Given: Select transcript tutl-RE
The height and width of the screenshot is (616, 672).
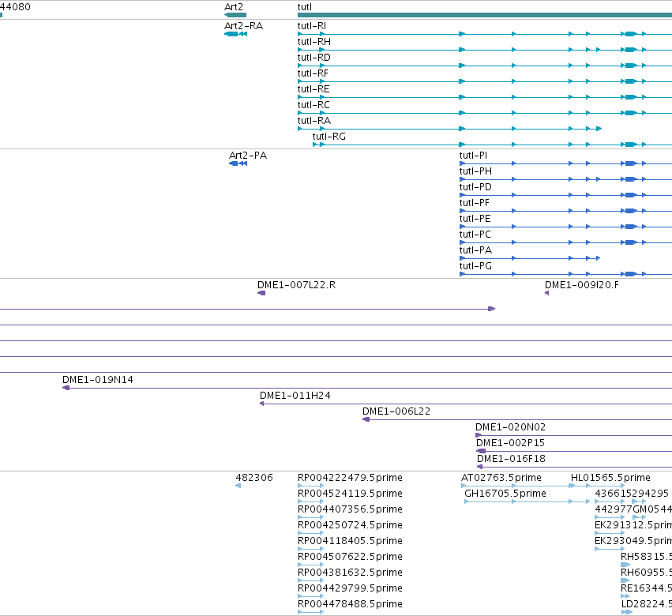Looking at the screenshot, I should tap(313, 89).
